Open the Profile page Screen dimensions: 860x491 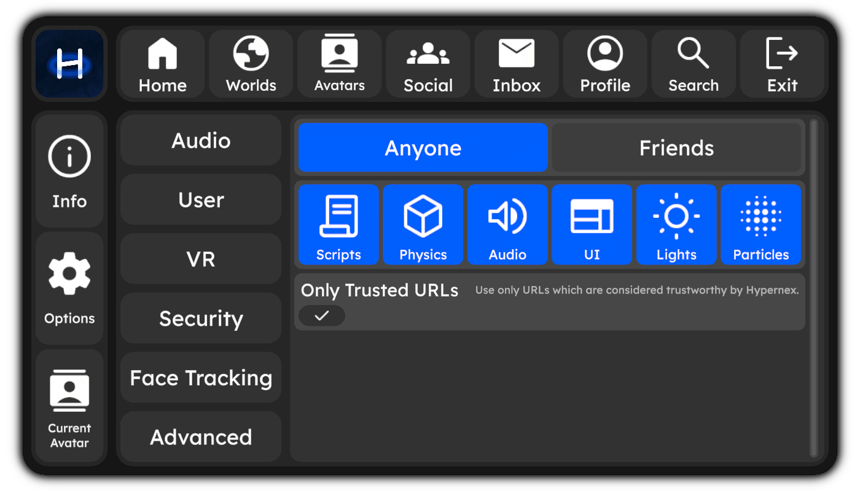(x=605, y=64)
